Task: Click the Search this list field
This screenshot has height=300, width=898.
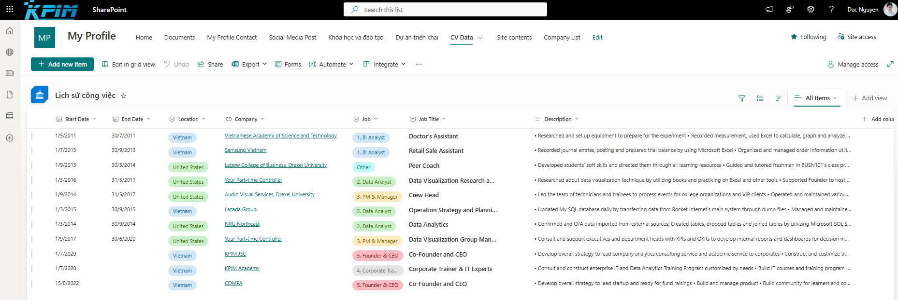Action: (x=445, y=9)
